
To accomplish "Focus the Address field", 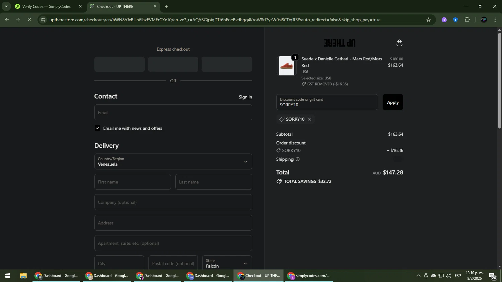I will tap(173, 223).
